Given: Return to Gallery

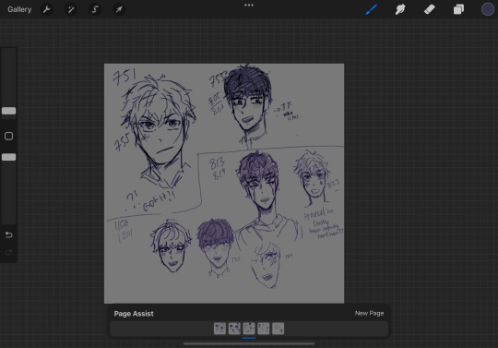Looking at the screenshot, I should pos(19,9).
